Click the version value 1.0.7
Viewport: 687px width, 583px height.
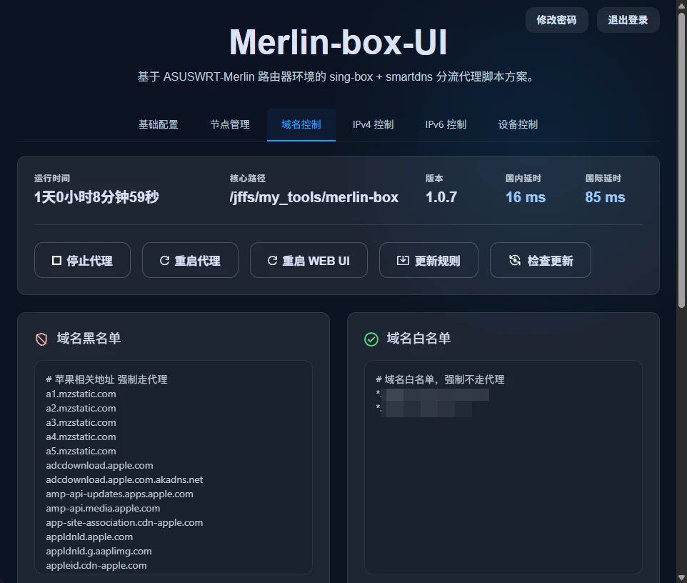pyautogui.click(x=441, y=197)
